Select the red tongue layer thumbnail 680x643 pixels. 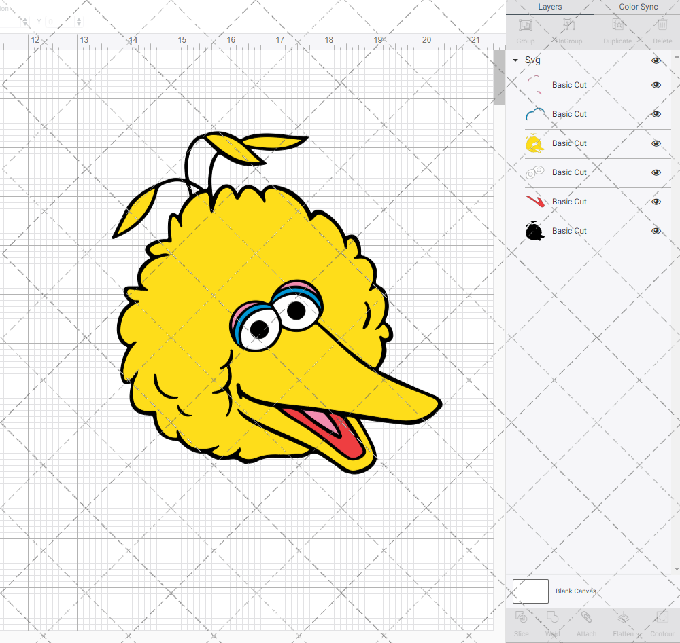pyautogui.click(x=534, y=202)
